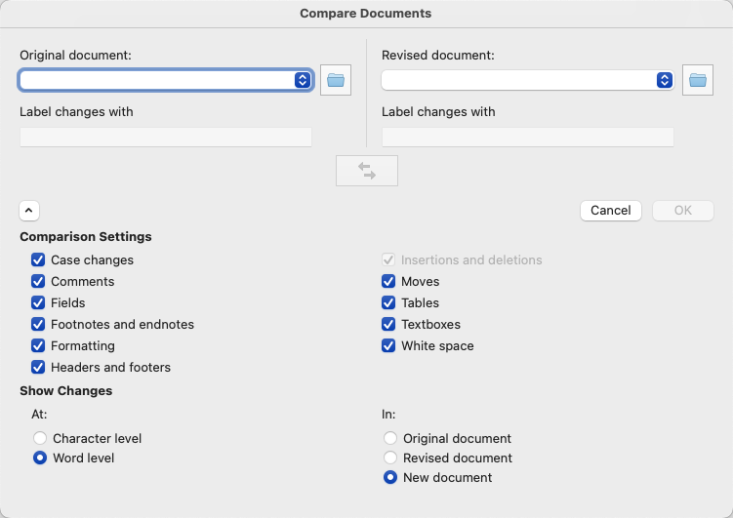Viewport: 733px width, 518px height.
Task: Click folder icon to browse revised document
Action: (698, 80)
